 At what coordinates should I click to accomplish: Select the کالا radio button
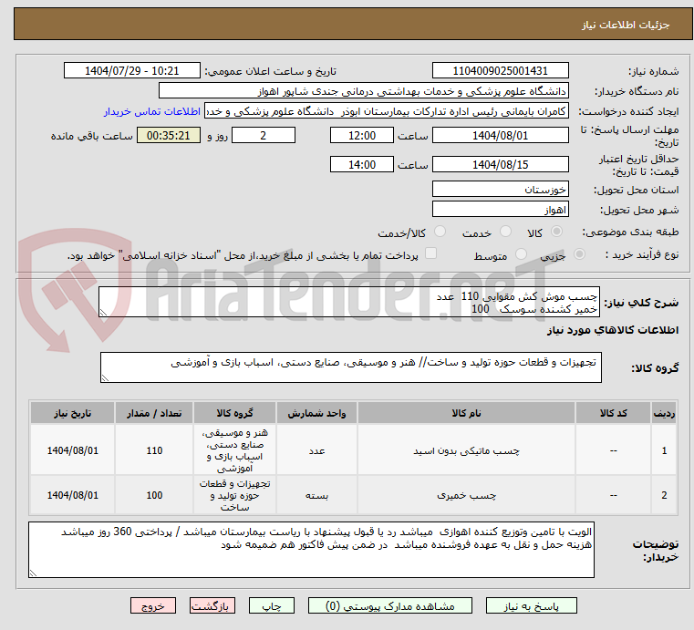pyautogui.click(x=557, y=232)
